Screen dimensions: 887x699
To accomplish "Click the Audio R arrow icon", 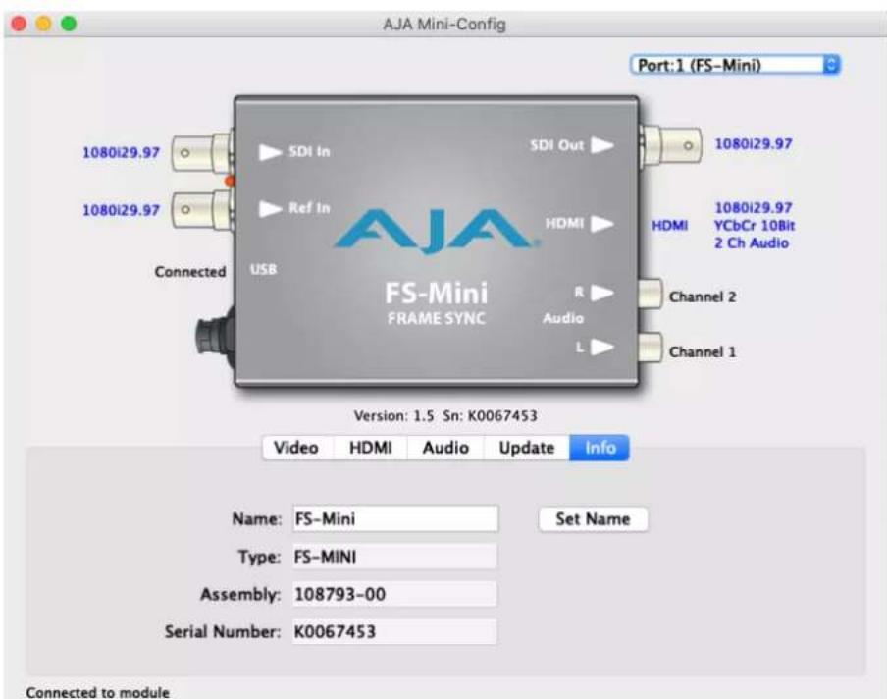I will coord(602,293).
